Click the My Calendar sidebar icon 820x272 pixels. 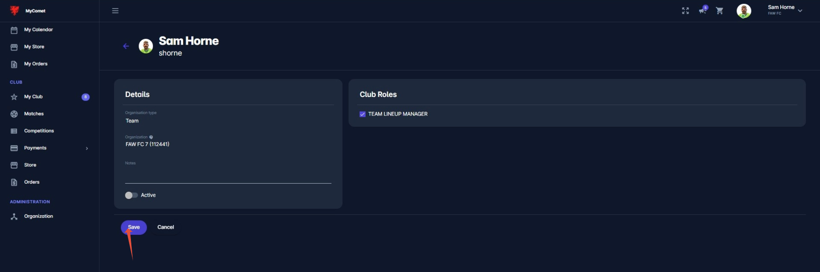point(14,30)
